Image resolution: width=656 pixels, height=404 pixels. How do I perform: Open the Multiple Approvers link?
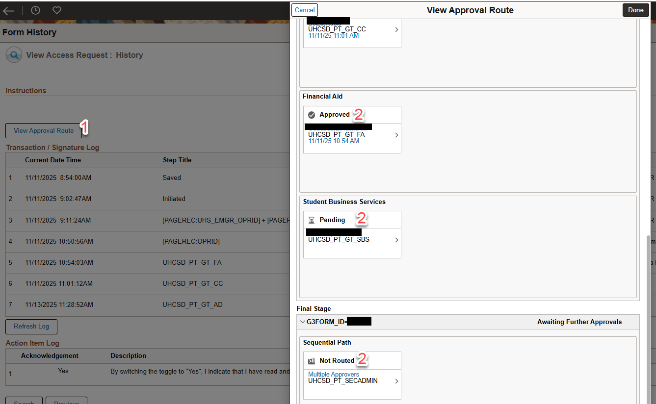334,374
